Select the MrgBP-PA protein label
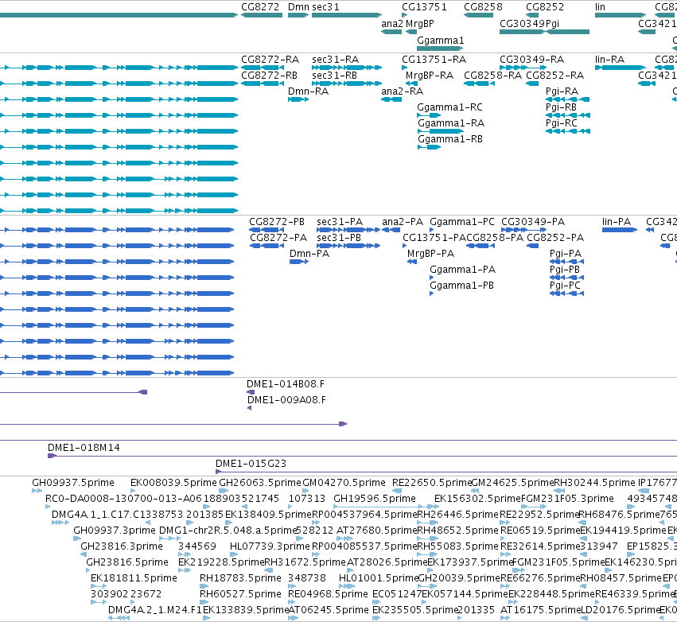 click(x=430, y=254)
